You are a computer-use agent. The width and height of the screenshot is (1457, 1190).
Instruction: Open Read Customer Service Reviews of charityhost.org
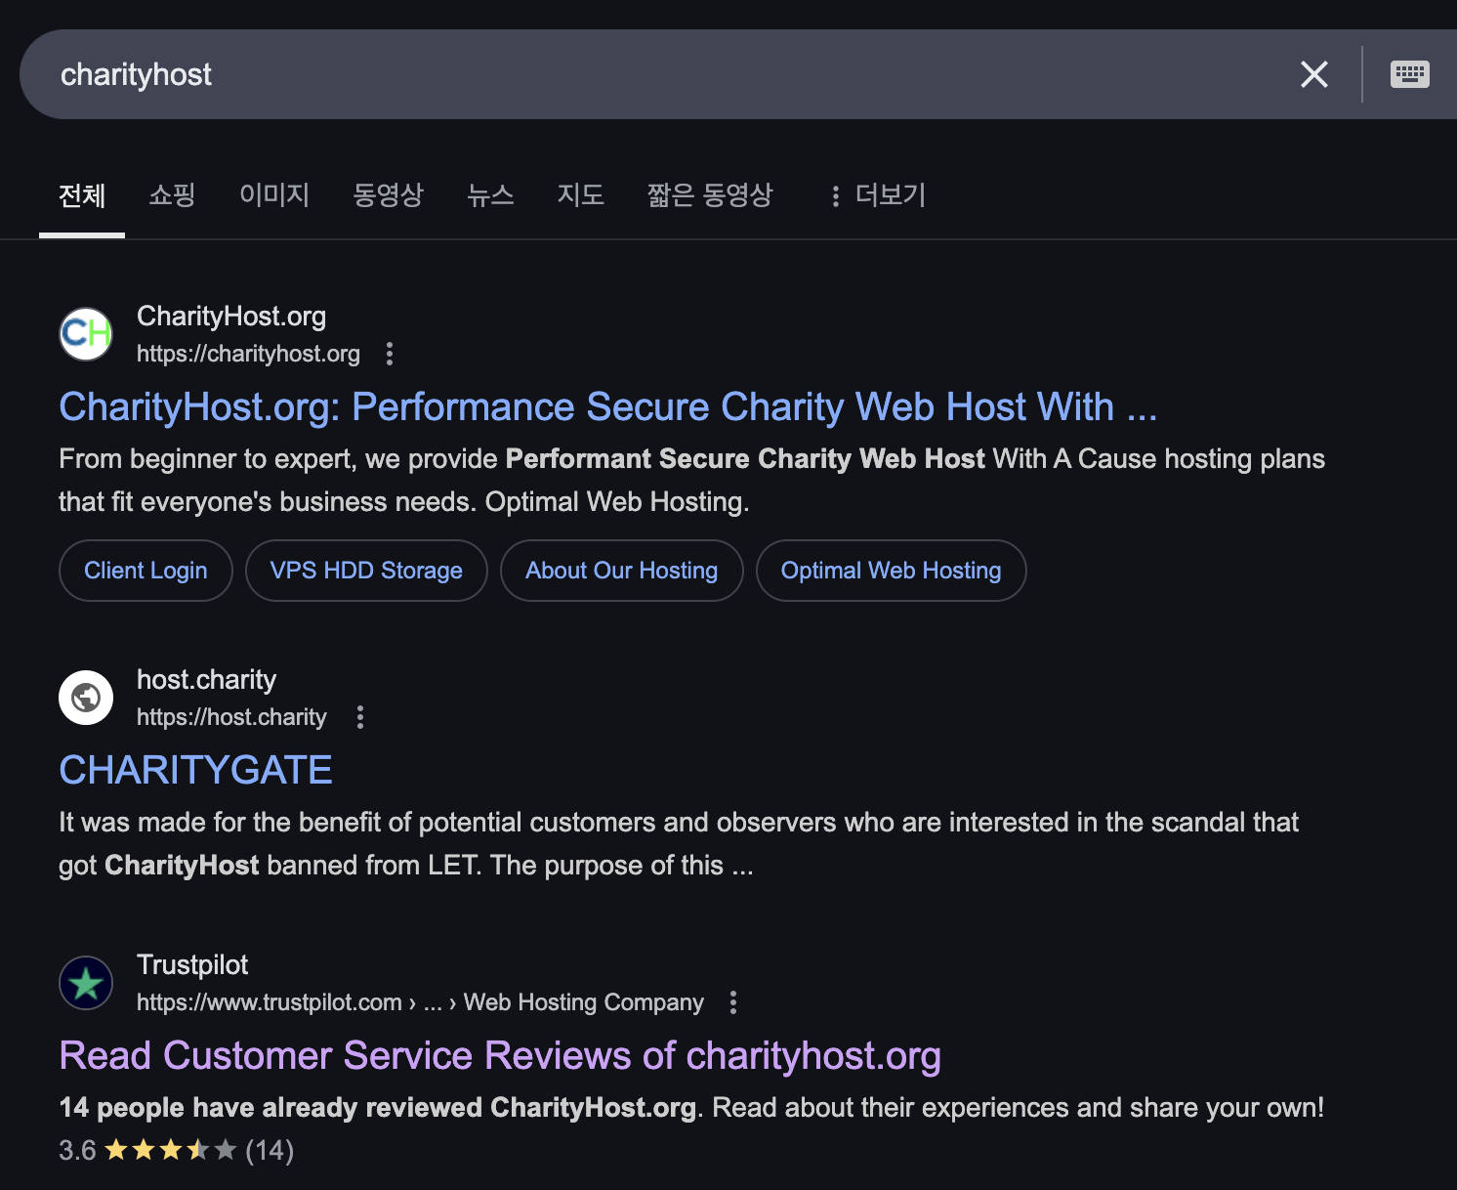pos(500,1055)
